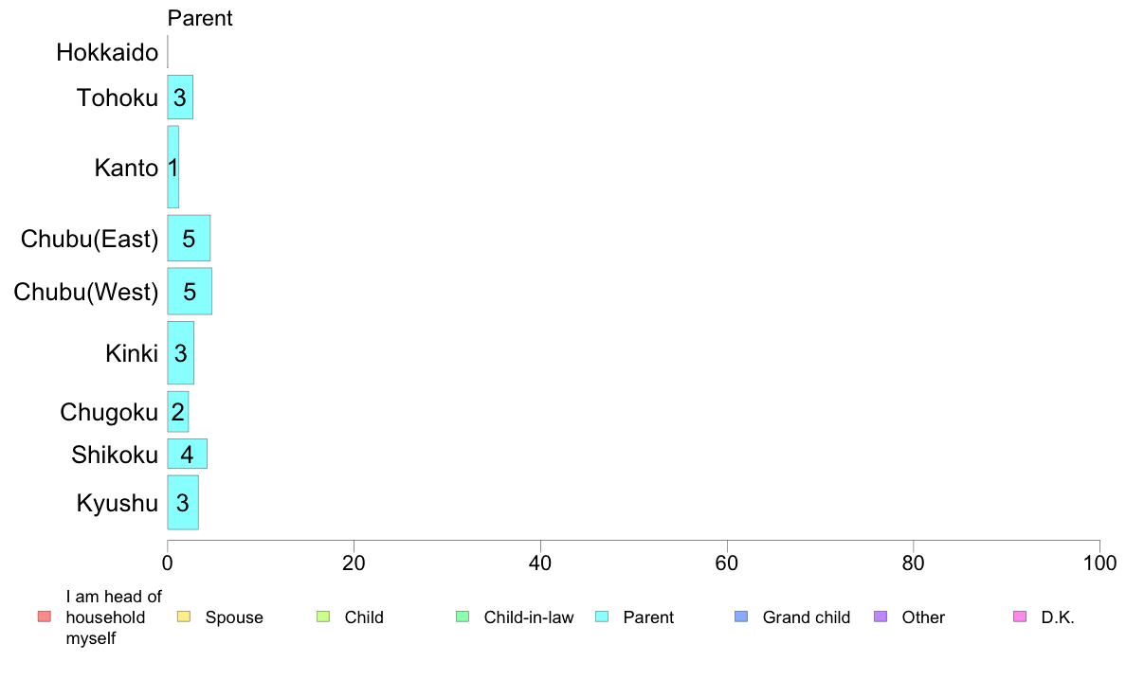Click the cyan Parent legend swatch
Viewport: 1126px width, 697px height.
click(x=602, y=617)
